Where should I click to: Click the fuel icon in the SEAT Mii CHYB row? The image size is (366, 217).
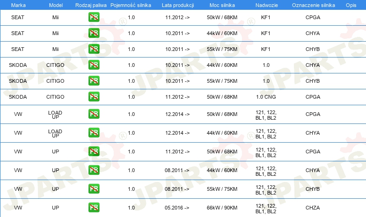coord(94,49)
